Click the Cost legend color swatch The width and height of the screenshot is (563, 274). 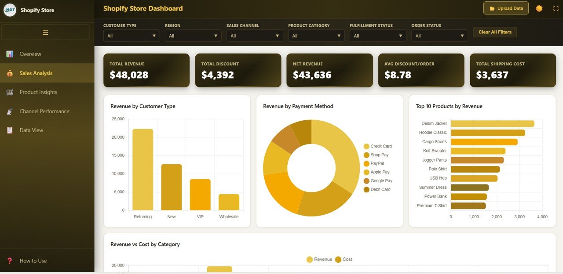tap(338, 259)
